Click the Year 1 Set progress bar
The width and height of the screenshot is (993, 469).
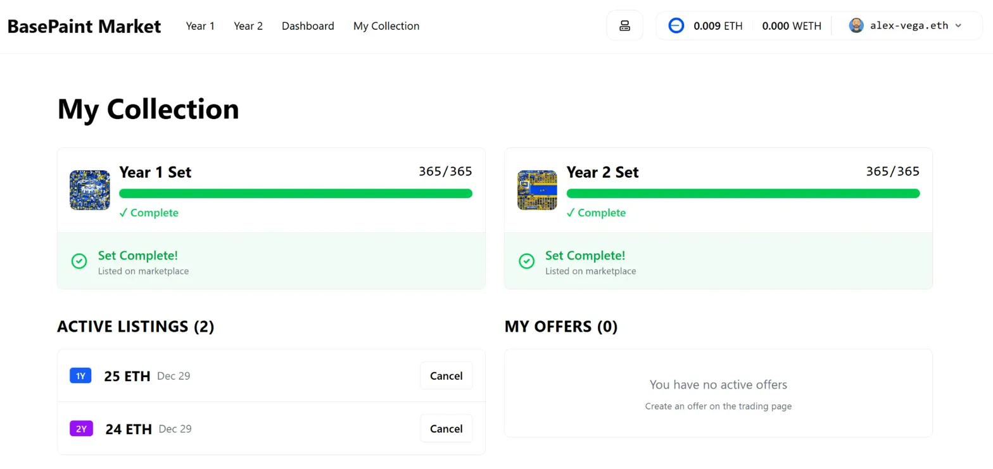(296, 193)
